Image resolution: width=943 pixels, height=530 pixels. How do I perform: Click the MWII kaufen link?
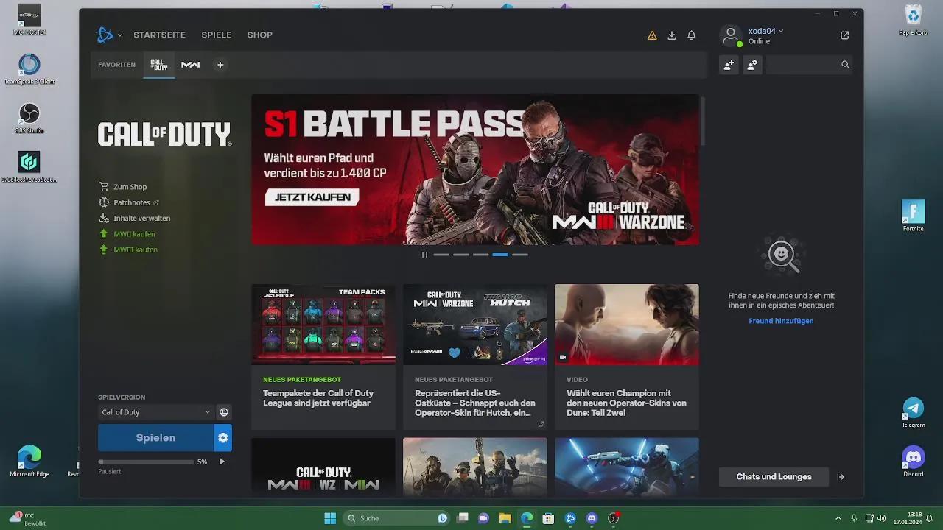point(134,234)
